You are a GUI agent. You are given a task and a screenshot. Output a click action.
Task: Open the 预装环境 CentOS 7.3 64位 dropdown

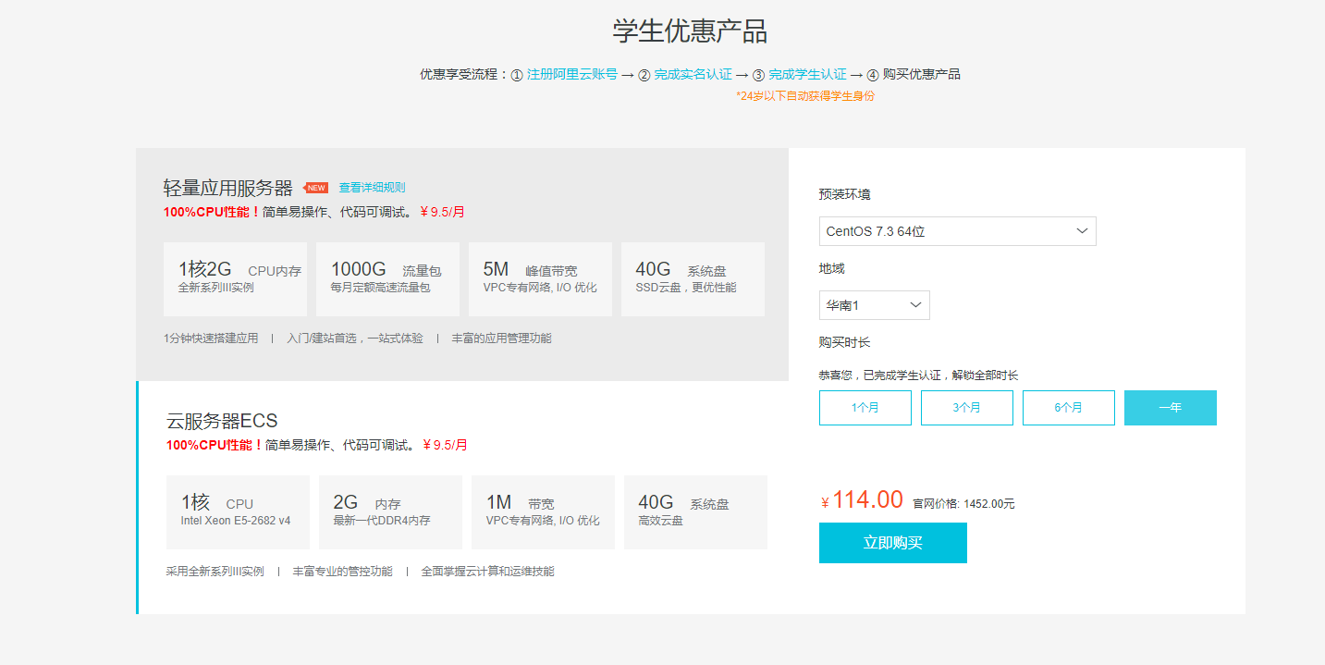(957, 231)
